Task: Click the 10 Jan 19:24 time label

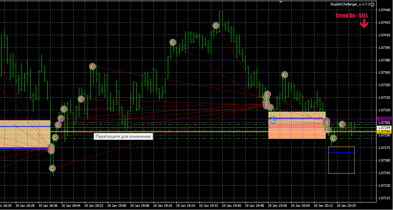Action: click(186, 205)
